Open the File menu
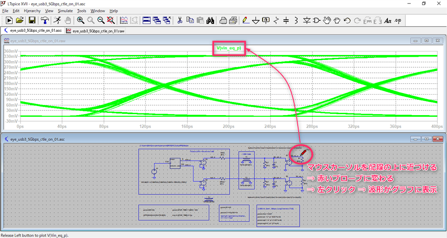 [5, 11]
